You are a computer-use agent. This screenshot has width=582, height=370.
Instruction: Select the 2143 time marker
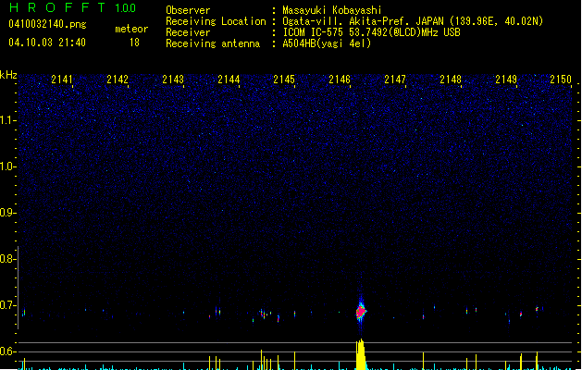pyautogui.click(x=173, y=80)
